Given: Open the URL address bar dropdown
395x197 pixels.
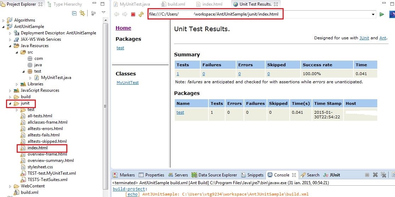Looking at the screenshot, I should click(373, 15).
